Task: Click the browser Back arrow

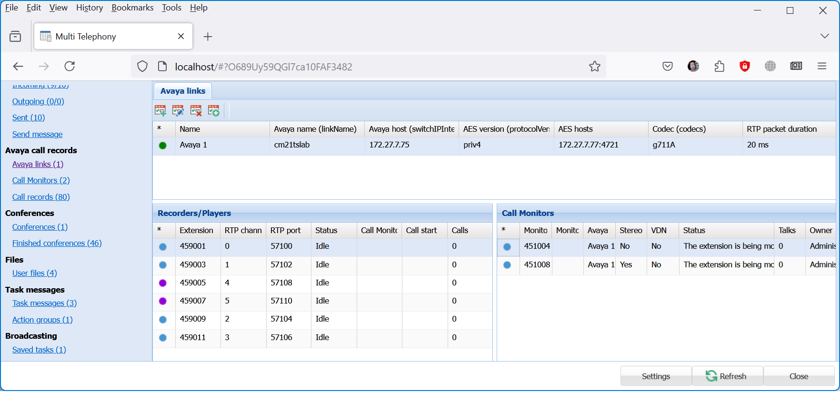Action: point(18,67)
